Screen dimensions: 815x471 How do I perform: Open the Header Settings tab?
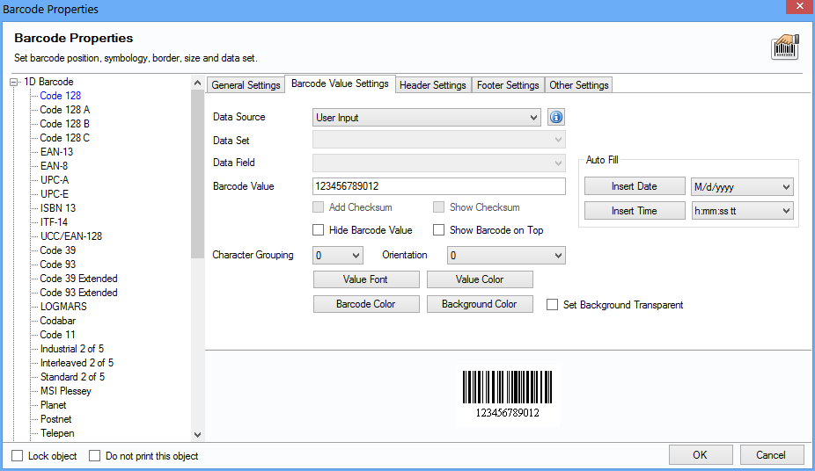coord(432,85)
